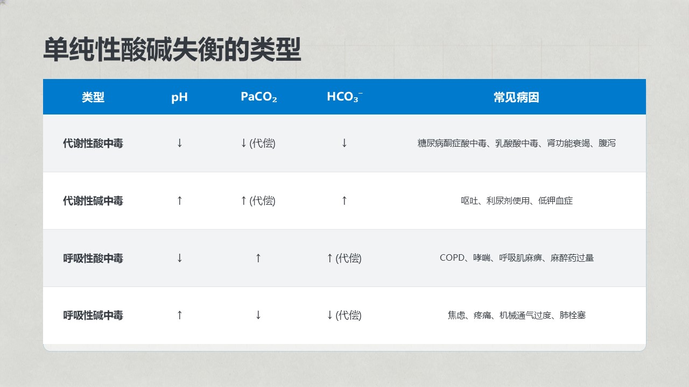689x387 pixels.
Task: Select the 代谢性碱中毒 row label
Action: click(x=93, y=201)
